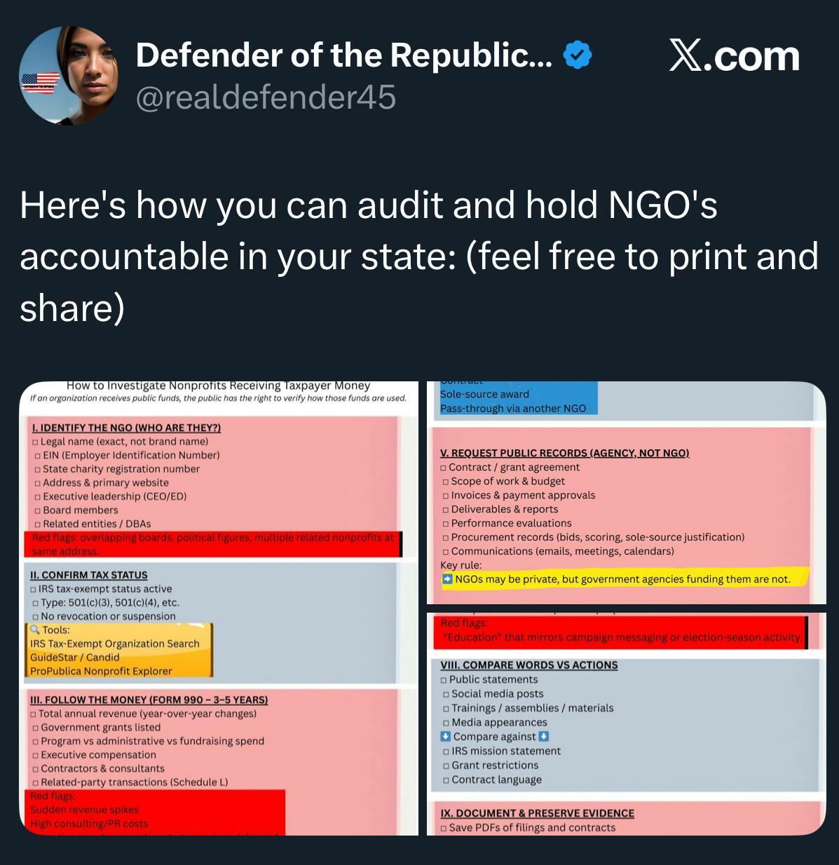Check the Government grants listed checkbox
Image resolution: width=839 pixels, height=865 pixels.
[x=36, y=728]
